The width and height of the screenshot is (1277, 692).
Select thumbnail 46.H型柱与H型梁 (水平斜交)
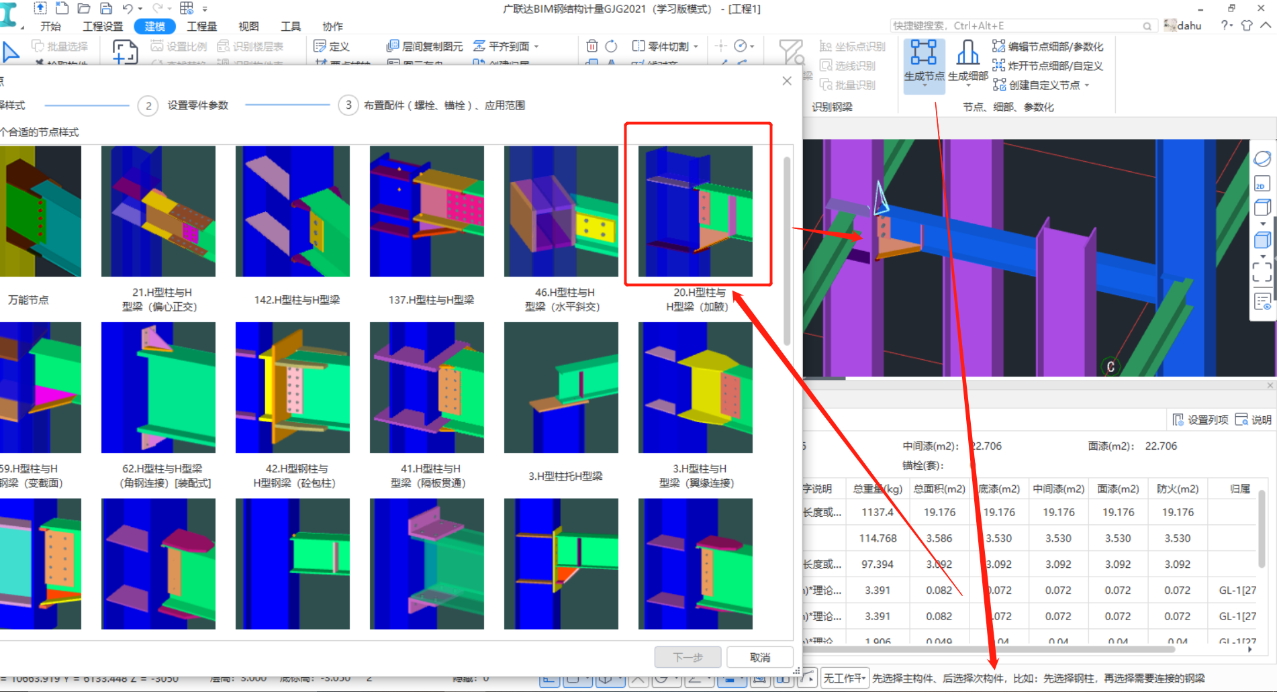pyautogui.click(x=561, y=211)
